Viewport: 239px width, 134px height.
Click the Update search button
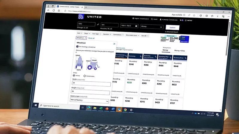coord(172,27)
